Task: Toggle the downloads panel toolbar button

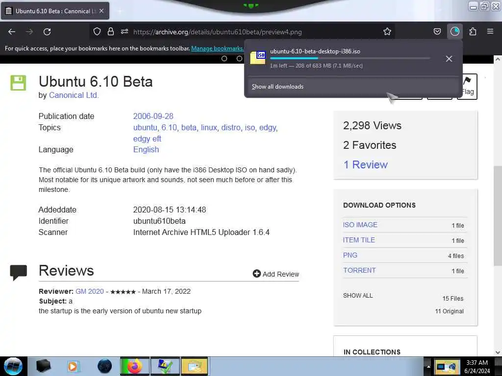Action: (454, 31)
